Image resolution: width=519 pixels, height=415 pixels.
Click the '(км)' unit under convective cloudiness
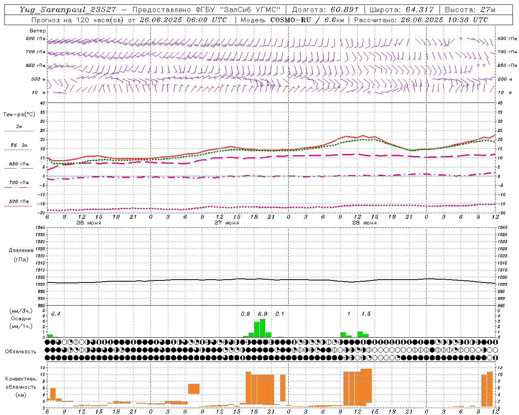(x=21, y=395)
